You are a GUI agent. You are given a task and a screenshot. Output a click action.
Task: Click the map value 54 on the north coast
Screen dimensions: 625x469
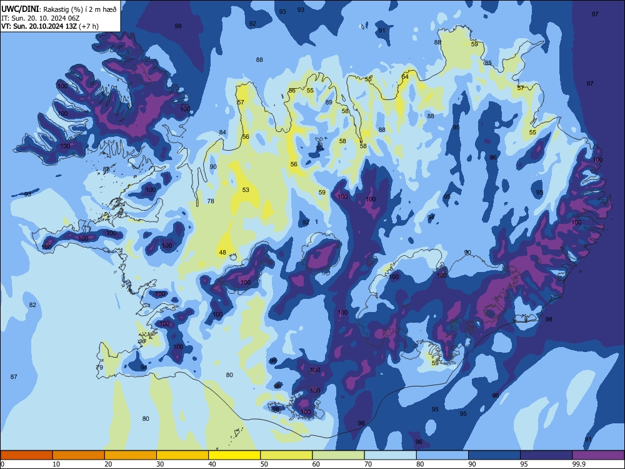click(405, 76)
